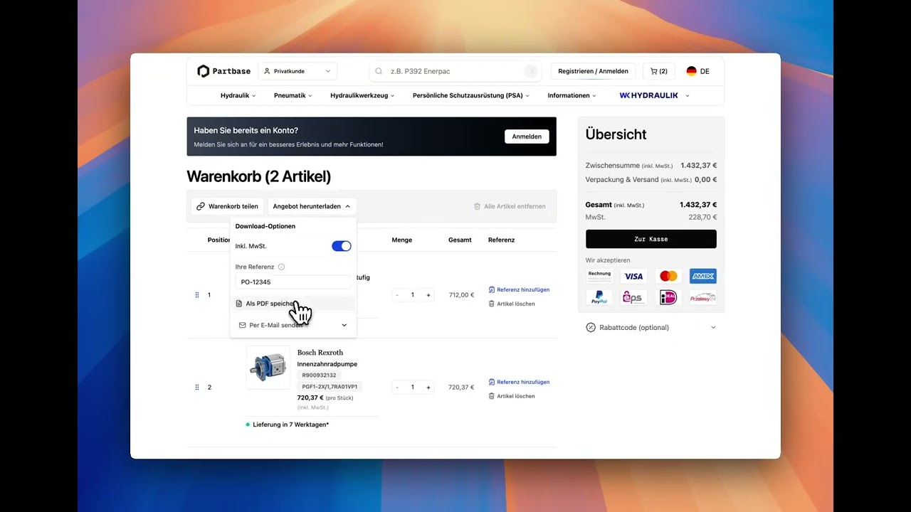
Task: Expand Persönliche Schutzausrüstung (PSA) menu
Action: pyautogui.click(x=470, y=95)
